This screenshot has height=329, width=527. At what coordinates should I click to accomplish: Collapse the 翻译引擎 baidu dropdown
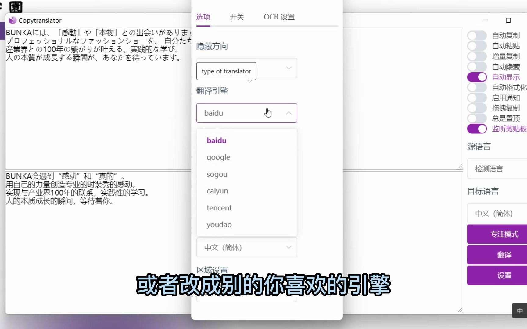(247, 113)
